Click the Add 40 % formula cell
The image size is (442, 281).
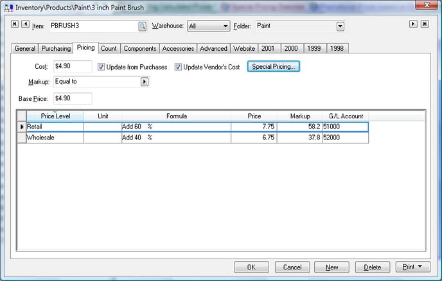coord(176,138)
